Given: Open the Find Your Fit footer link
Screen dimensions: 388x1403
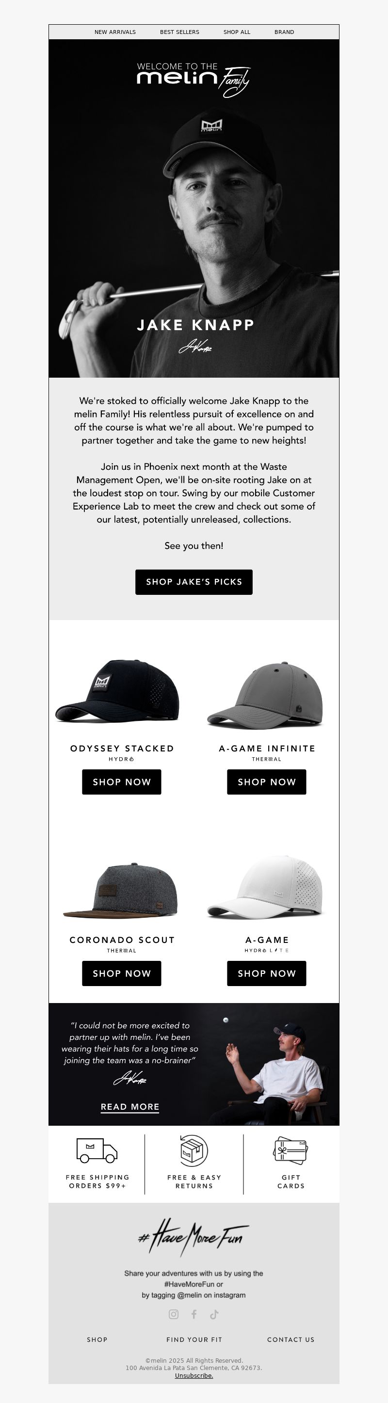Looking at the screenshot, I should pyautogui.click(x=194, y=1339).
